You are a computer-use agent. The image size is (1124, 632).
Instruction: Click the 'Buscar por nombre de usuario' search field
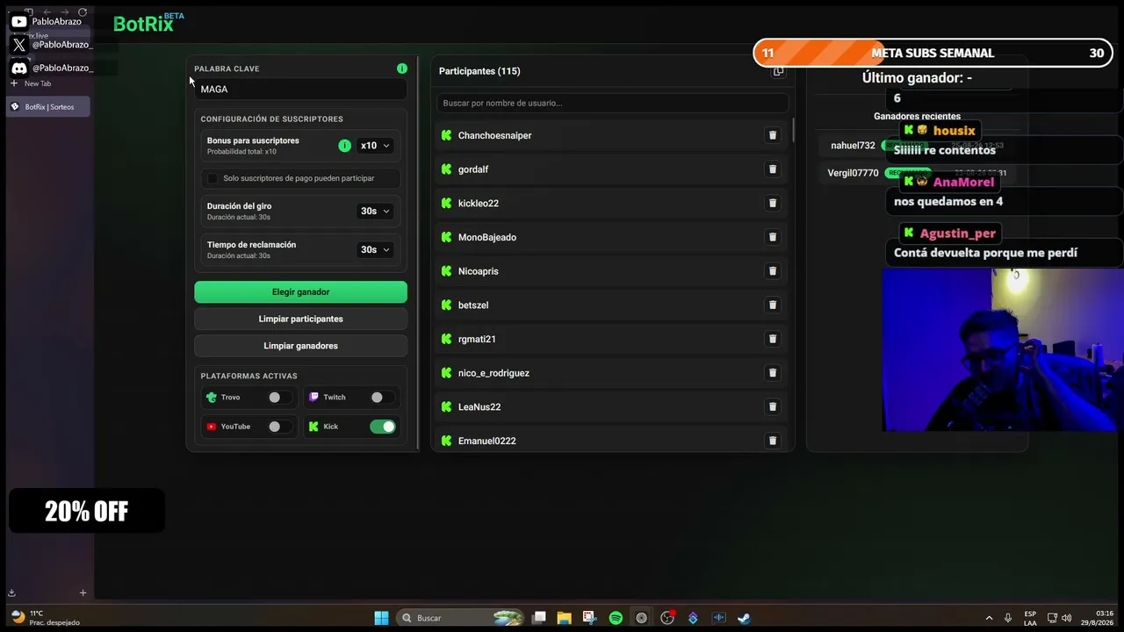pyautogui.click(x=612, y=103)
